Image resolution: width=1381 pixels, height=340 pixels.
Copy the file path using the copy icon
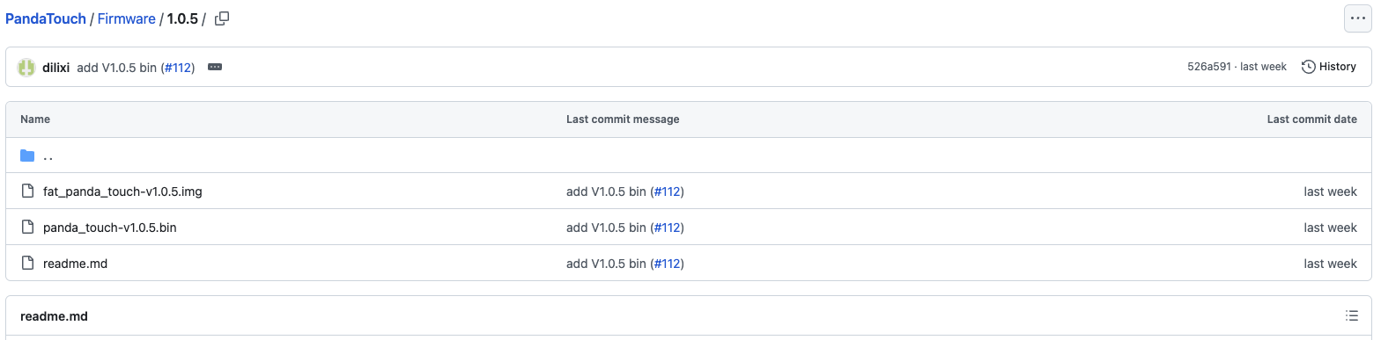222,18
